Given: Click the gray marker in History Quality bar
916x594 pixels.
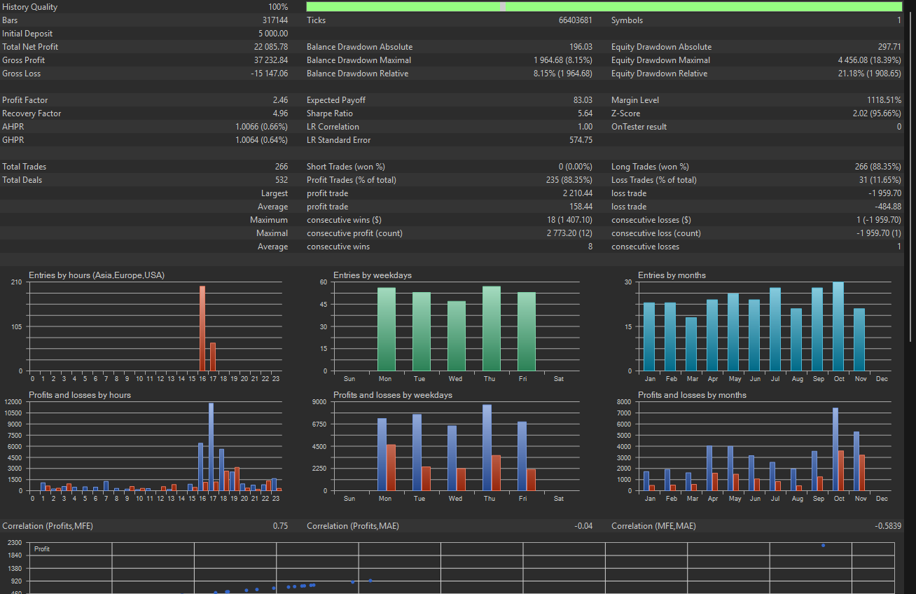Looking at the screenshot, I should point(502,7).
